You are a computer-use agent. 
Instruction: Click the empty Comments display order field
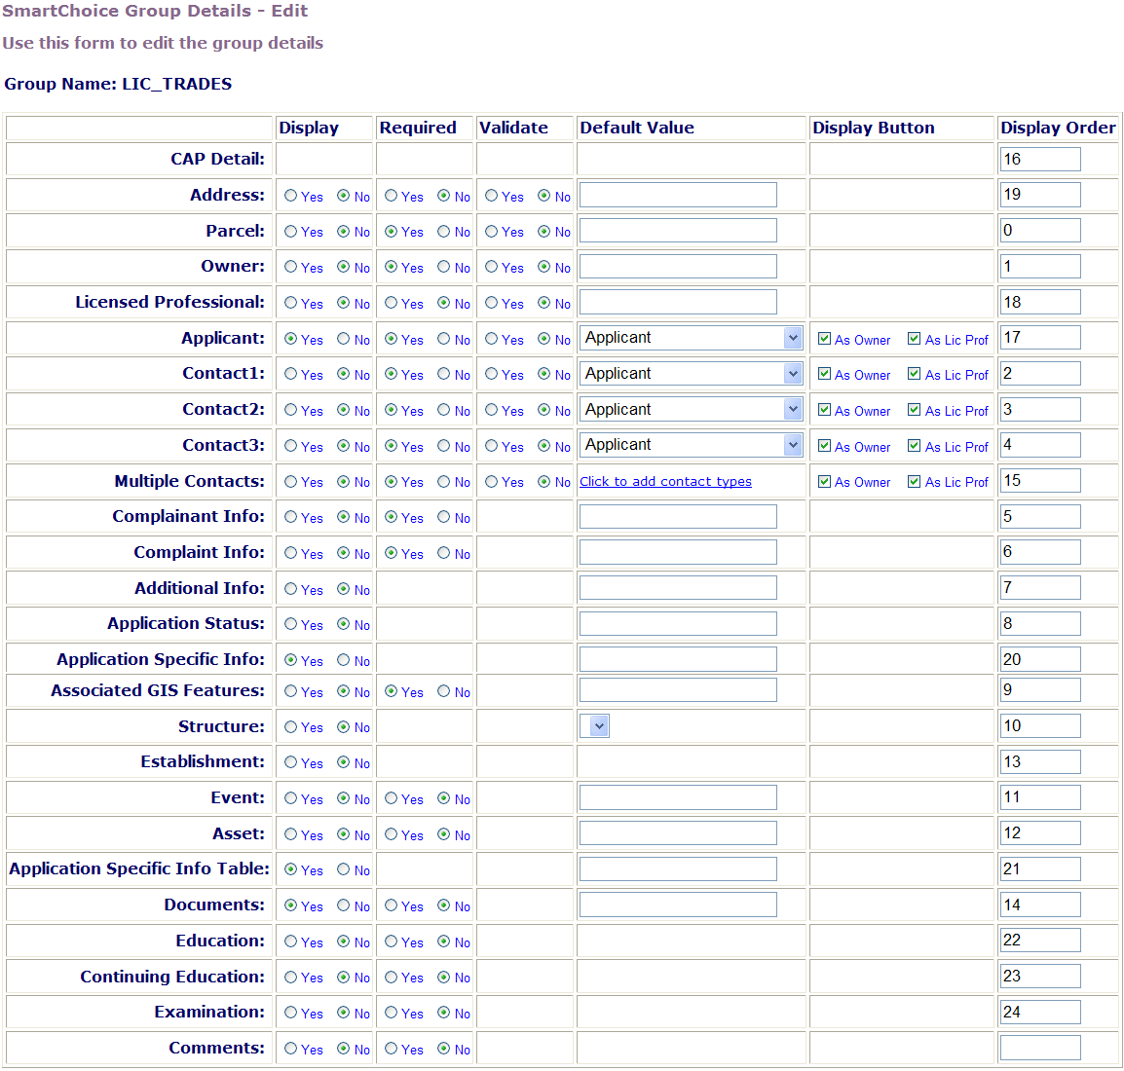coord(1040,1048)
